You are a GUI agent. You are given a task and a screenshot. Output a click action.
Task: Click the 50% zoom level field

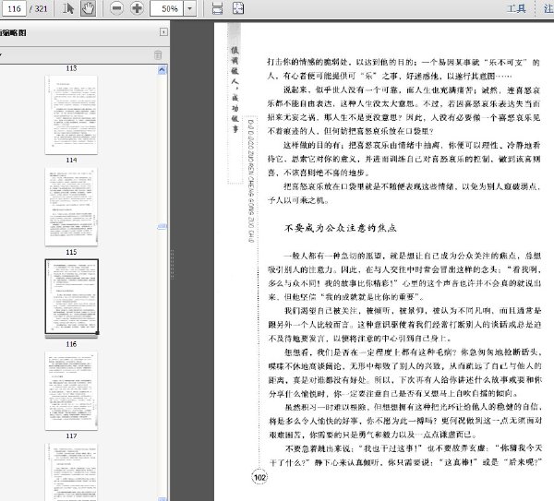click(167, 8)
